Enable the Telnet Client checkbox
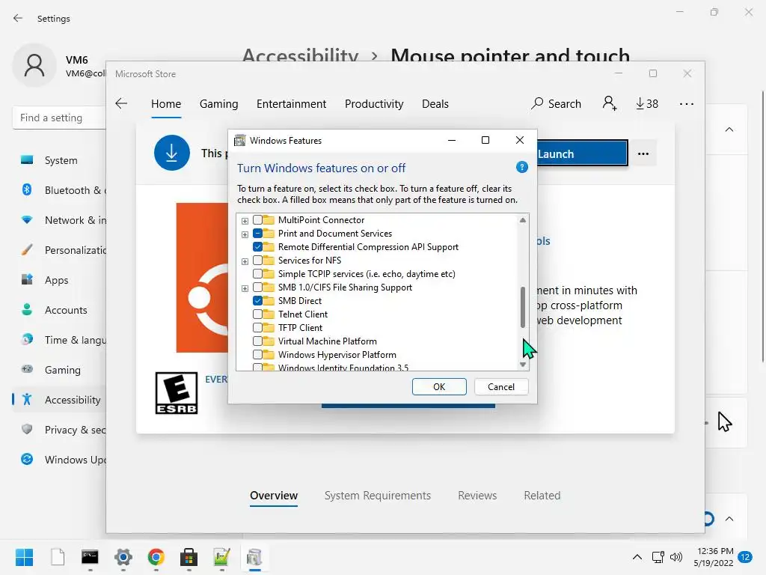Viewport: 766px width, 575px height. point(257,314)
